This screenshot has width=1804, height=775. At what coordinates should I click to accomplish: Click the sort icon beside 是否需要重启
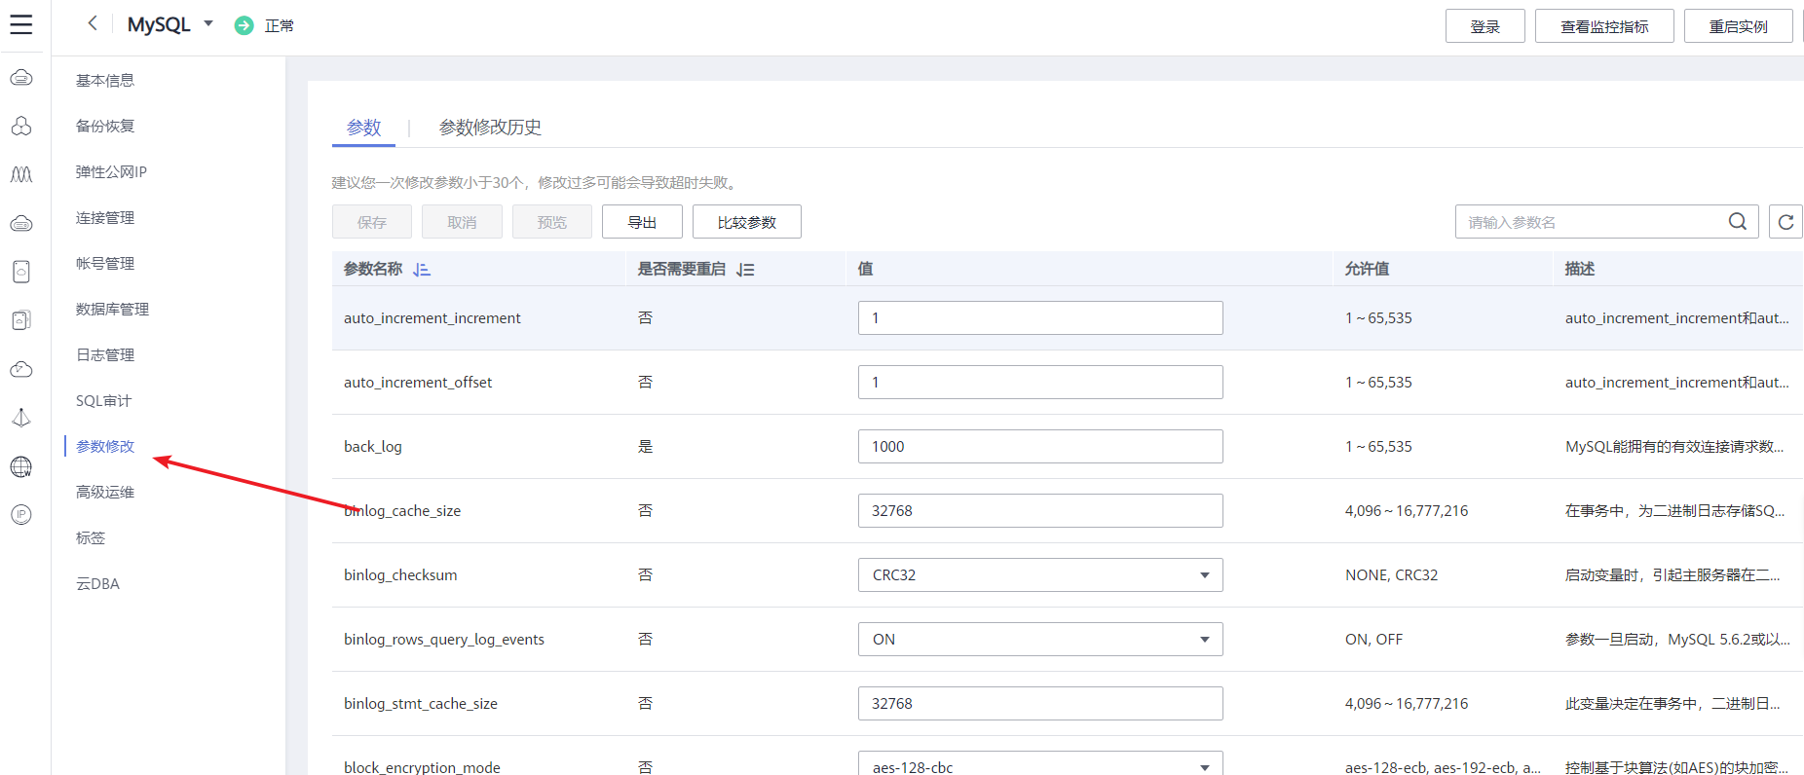pos(745,270)
